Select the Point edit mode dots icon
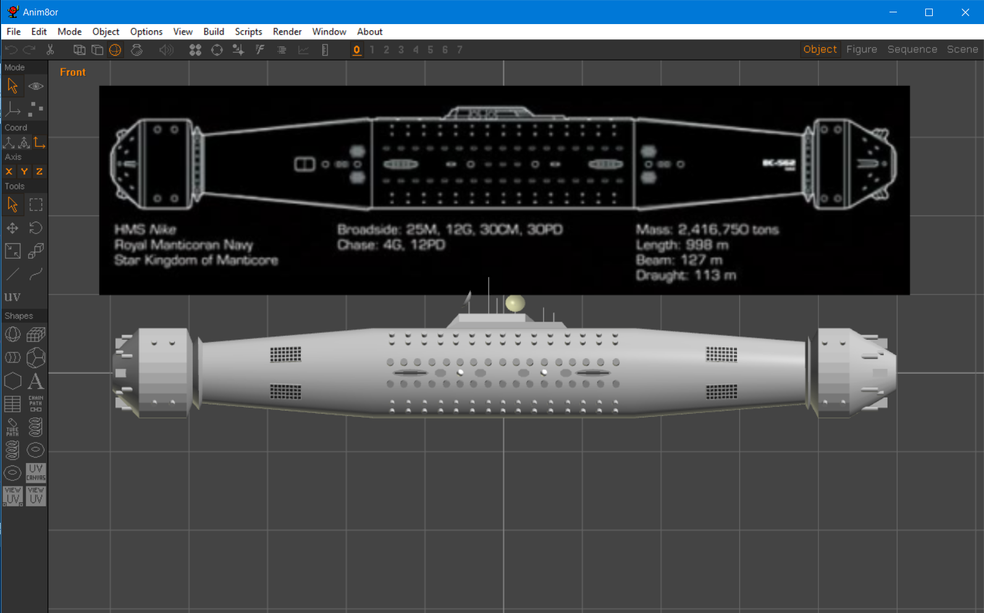The width and height of the screenshot is (984, 613). coord(36,110)
